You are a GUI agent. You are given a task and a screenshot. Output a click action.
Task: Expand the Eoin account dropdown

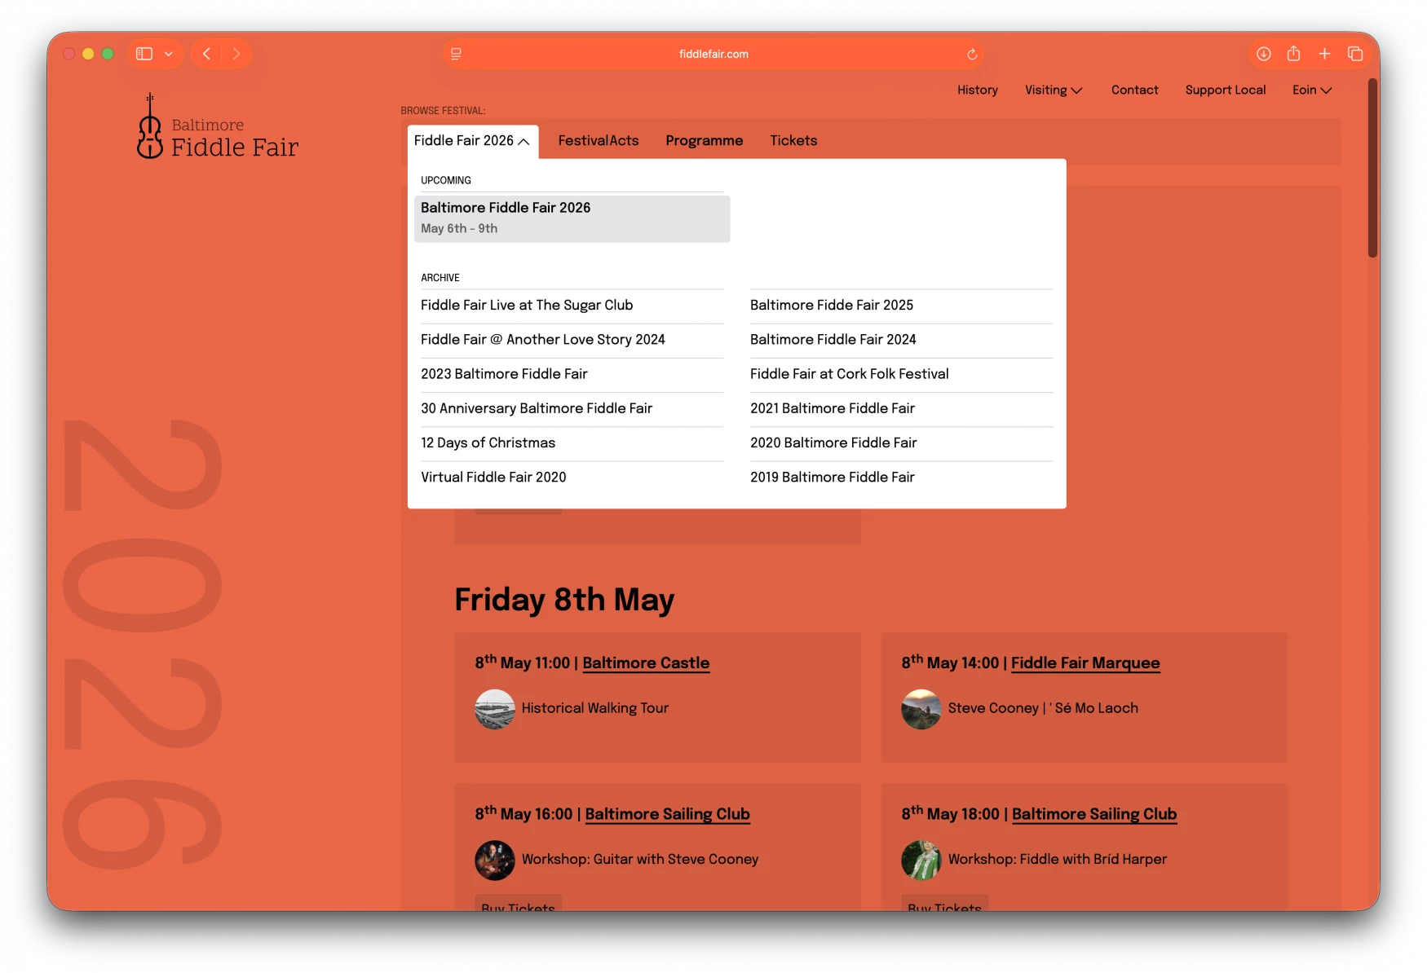click(x=1310, y=90)
